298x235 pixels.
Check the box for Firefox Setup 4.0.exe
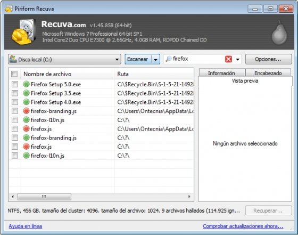[15, 102]
